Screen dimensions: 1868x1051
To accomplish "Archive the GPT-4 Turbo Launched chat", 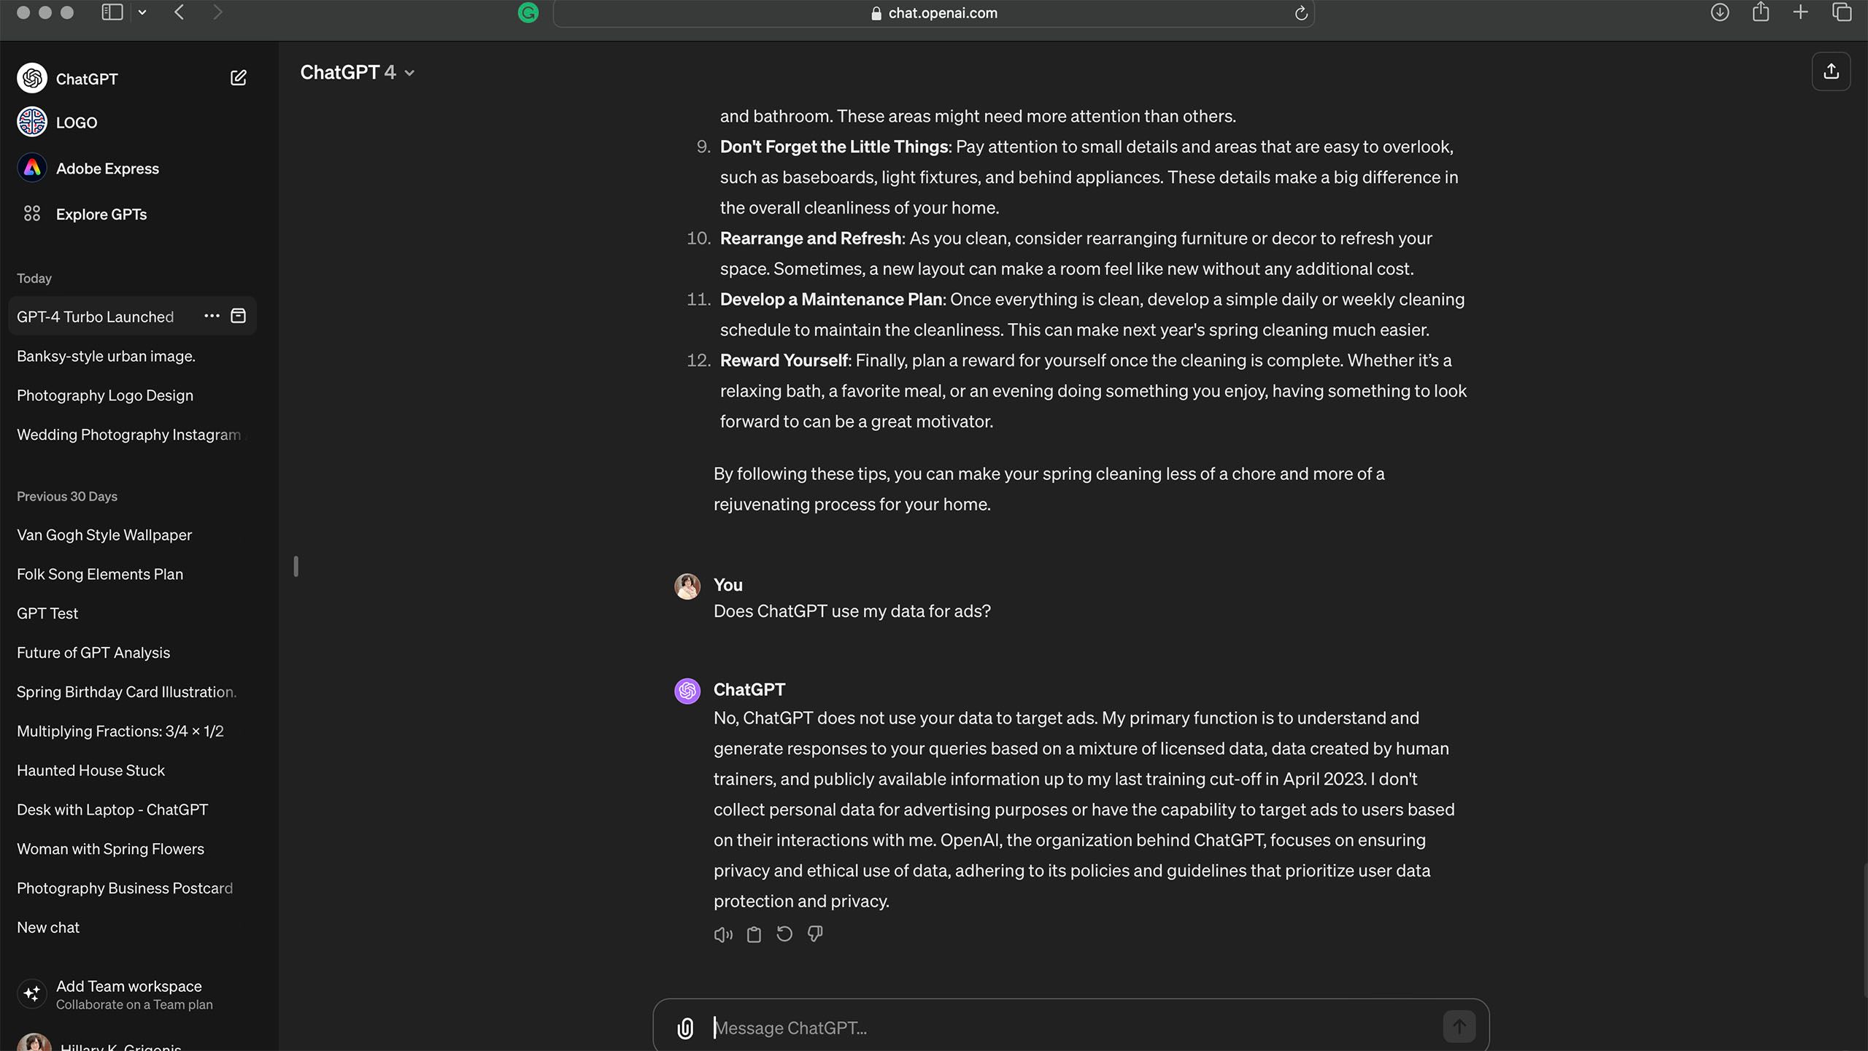I will [238, 316].
